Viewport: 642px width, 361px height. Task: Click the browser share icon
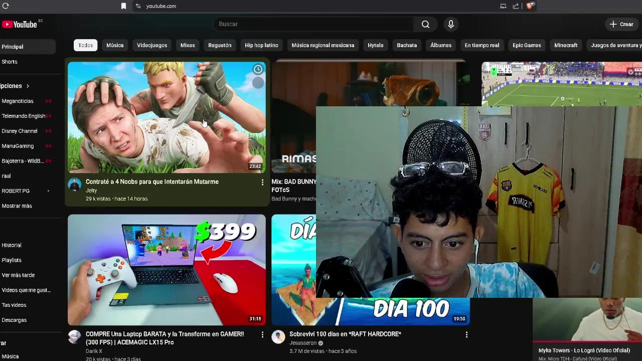(x=516, y=6)
